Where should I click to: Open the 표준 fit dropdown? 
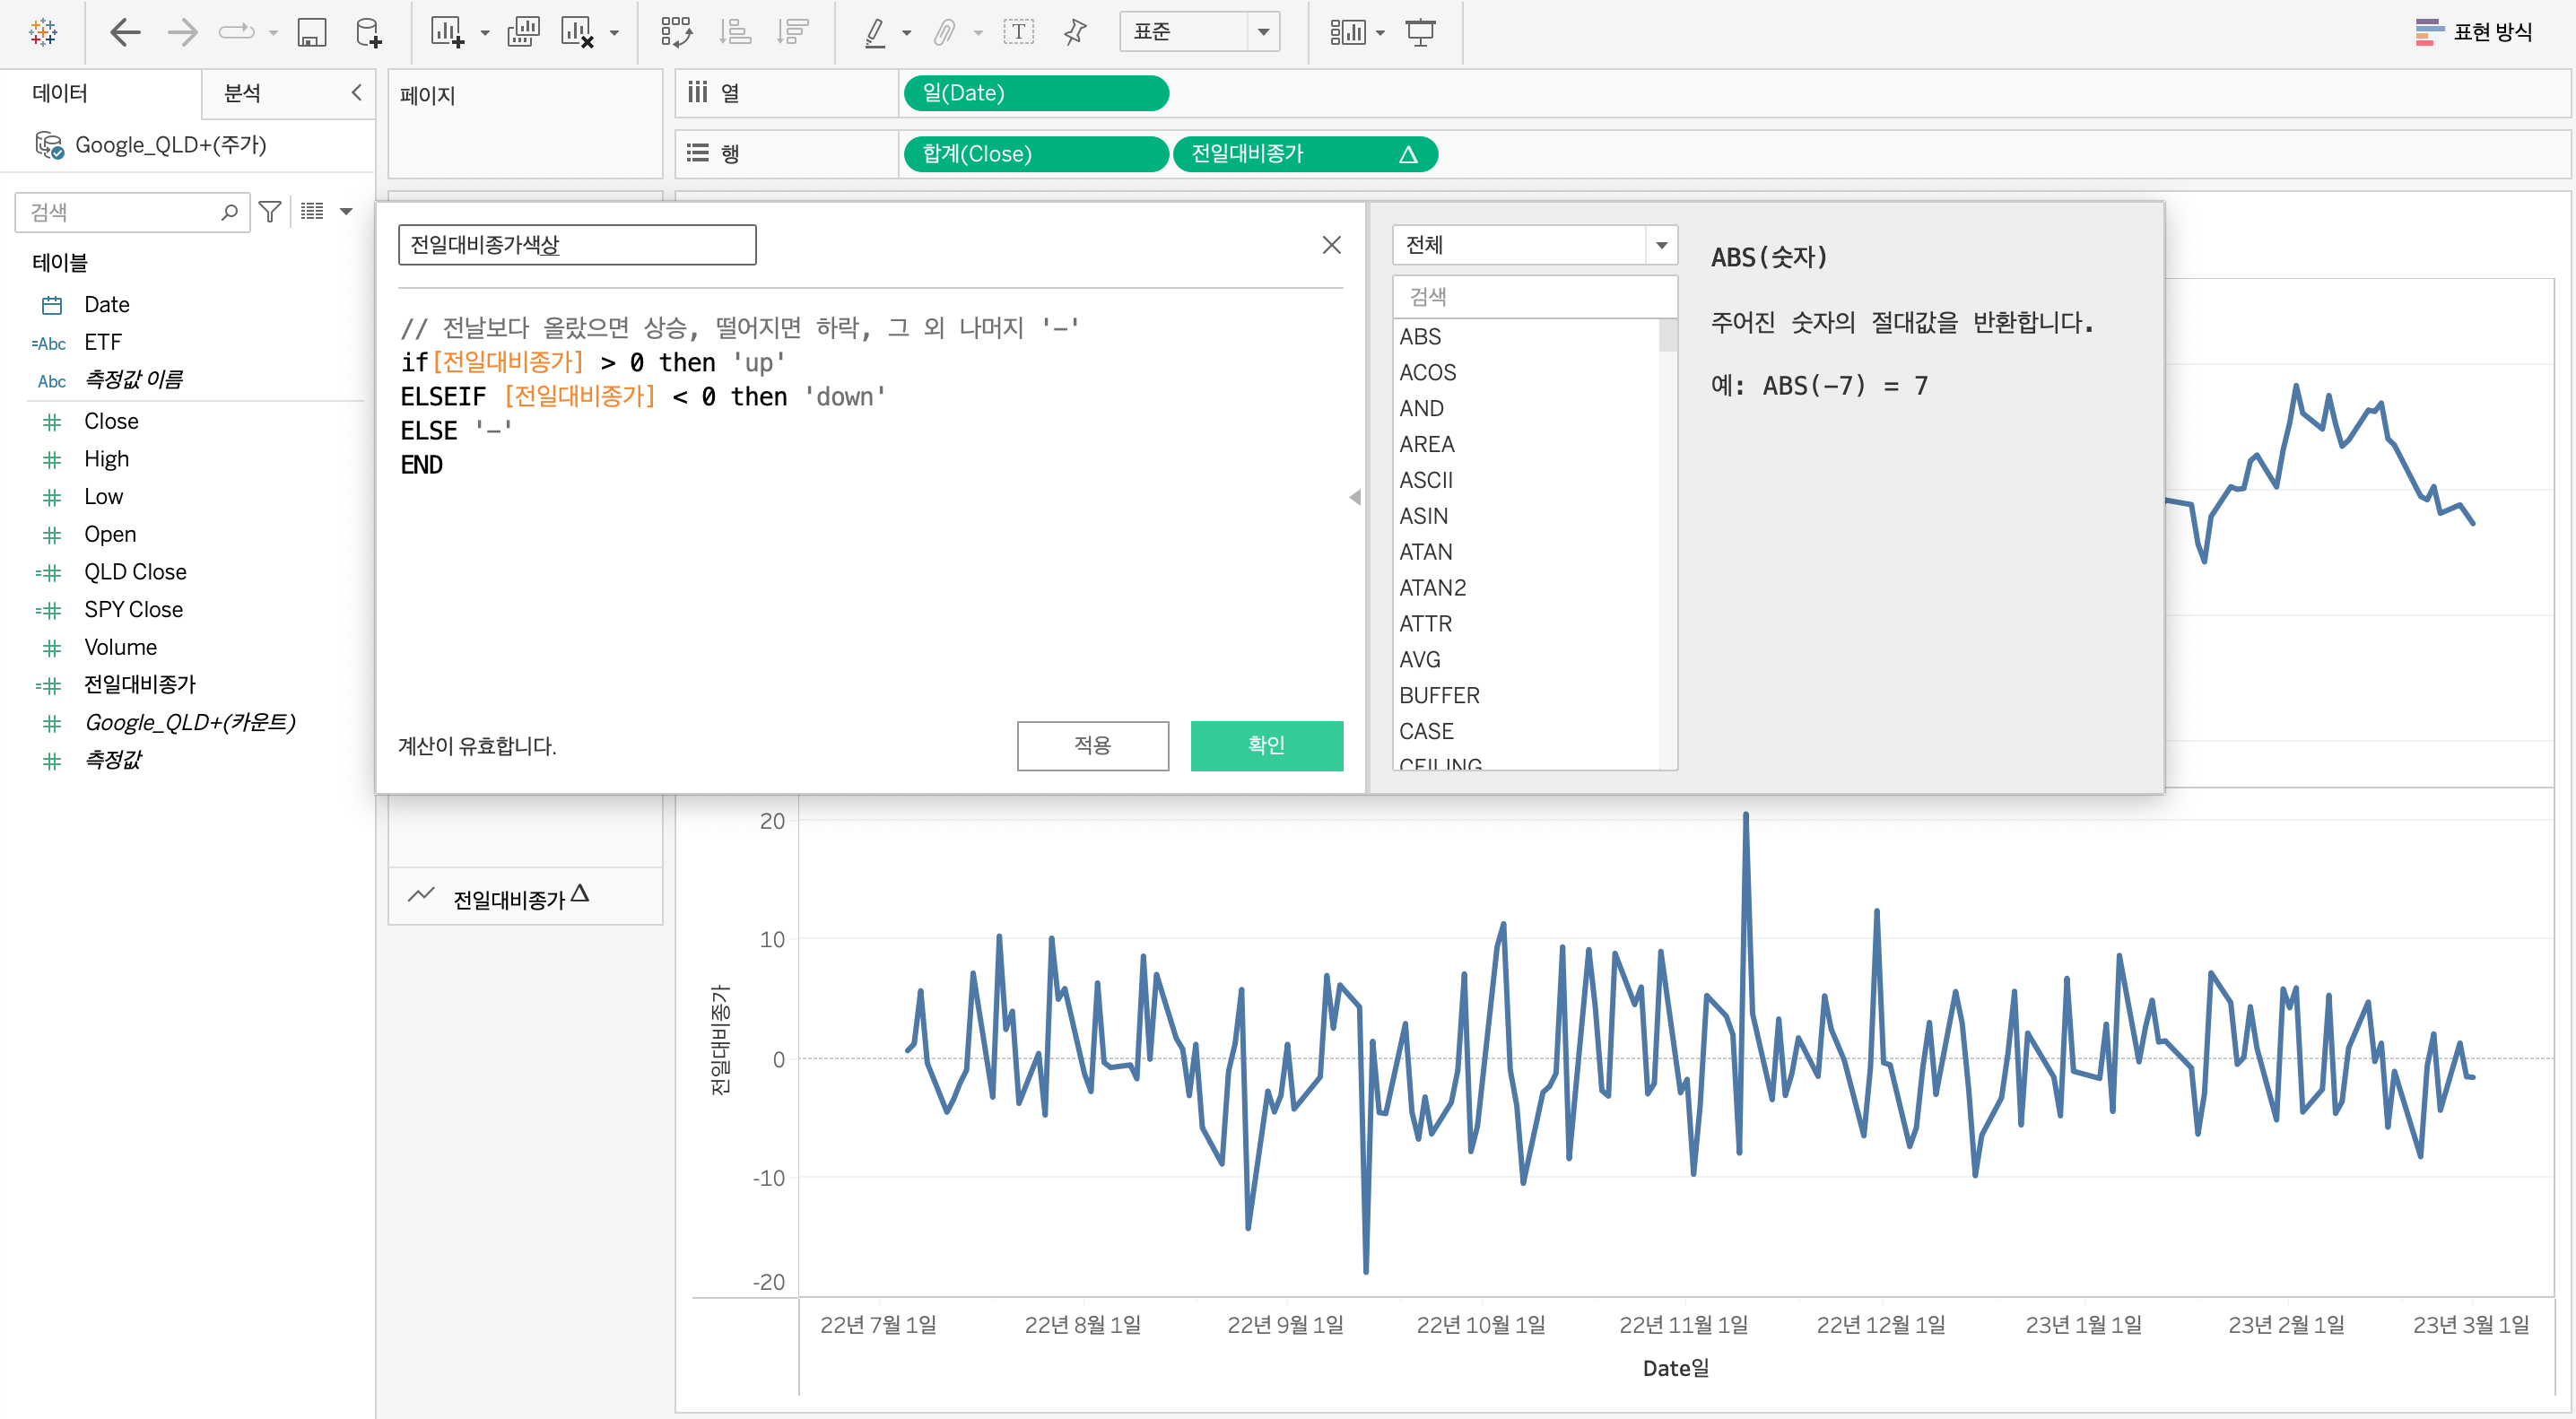coord(1263,32)
